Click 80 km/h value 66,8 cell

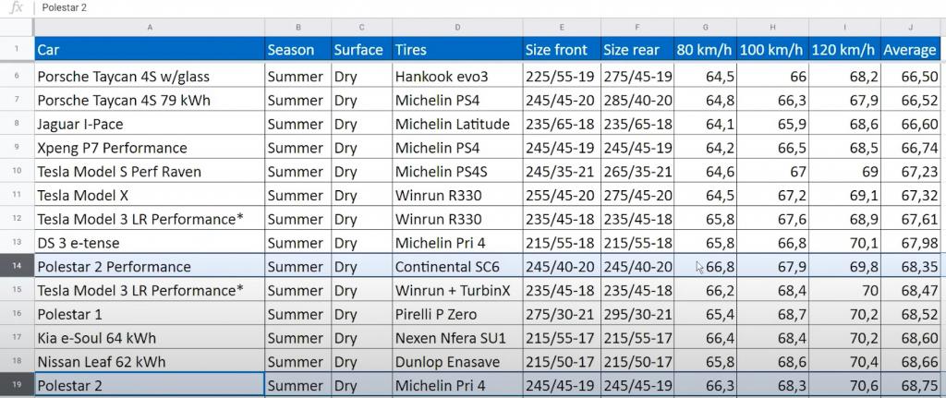coord(705,266)
